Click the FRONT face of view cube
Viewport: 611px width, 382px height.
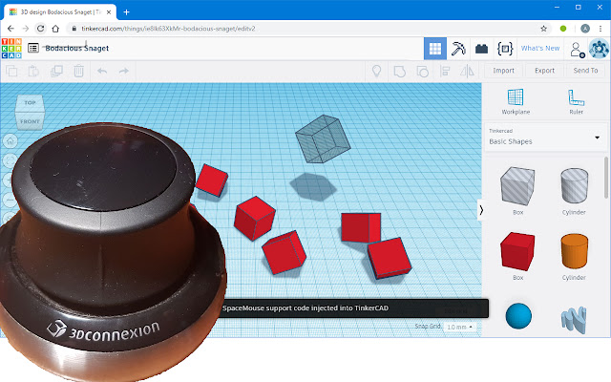(30, 121)
